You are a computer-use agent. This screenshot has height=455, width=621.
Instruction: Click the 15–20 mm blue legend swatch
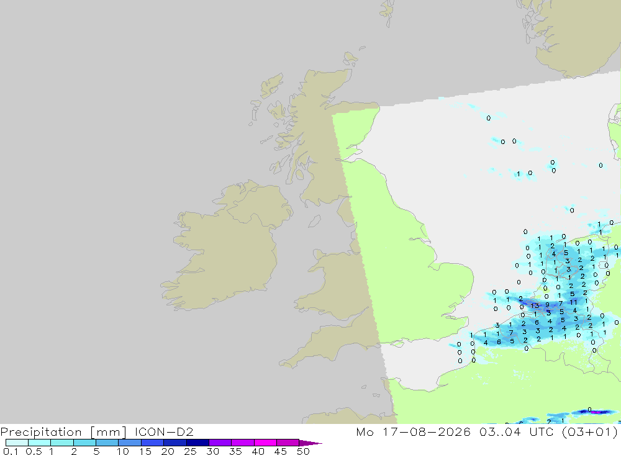tap(153, 443)
